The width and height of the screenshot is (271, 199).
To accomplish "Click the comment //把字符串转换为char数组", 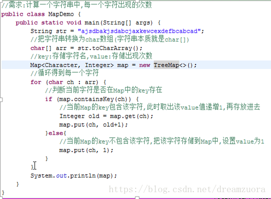I will [110, 39].
